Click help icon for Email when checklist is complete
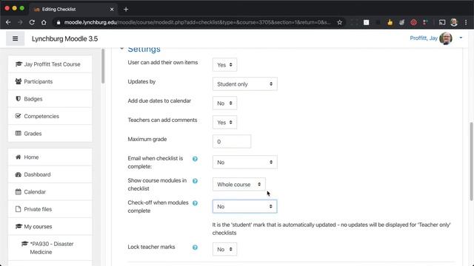474x266 pixels. 195,159
